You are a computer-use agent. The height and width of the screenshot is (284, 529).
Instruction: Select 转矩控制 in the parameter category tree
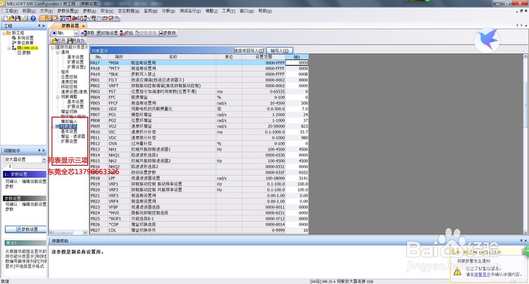click(x=69, y=87)
